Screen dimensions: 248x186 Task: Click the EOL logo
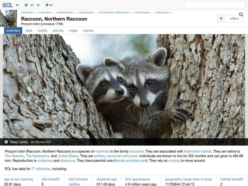[7, 5]
